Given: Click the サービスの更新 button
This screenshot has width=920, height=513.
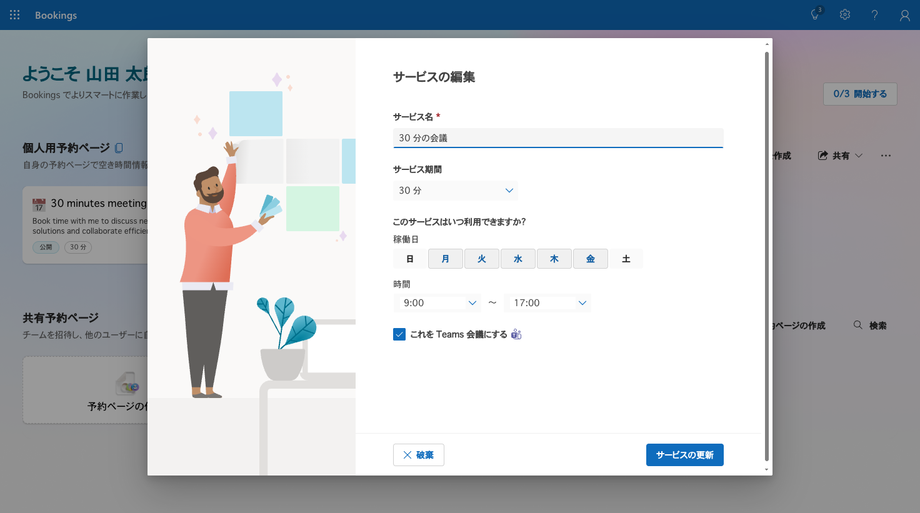Looking at the screenshot, I should (x=685, y=455).
